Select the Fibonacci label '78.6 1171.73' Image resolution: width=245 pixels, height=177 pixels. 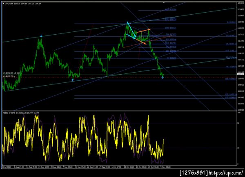tap(171, 34)
